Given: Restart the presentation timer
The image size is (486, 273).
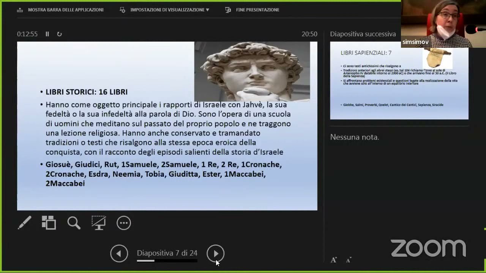Looking at the screenshot, I should tap(59, 34).
